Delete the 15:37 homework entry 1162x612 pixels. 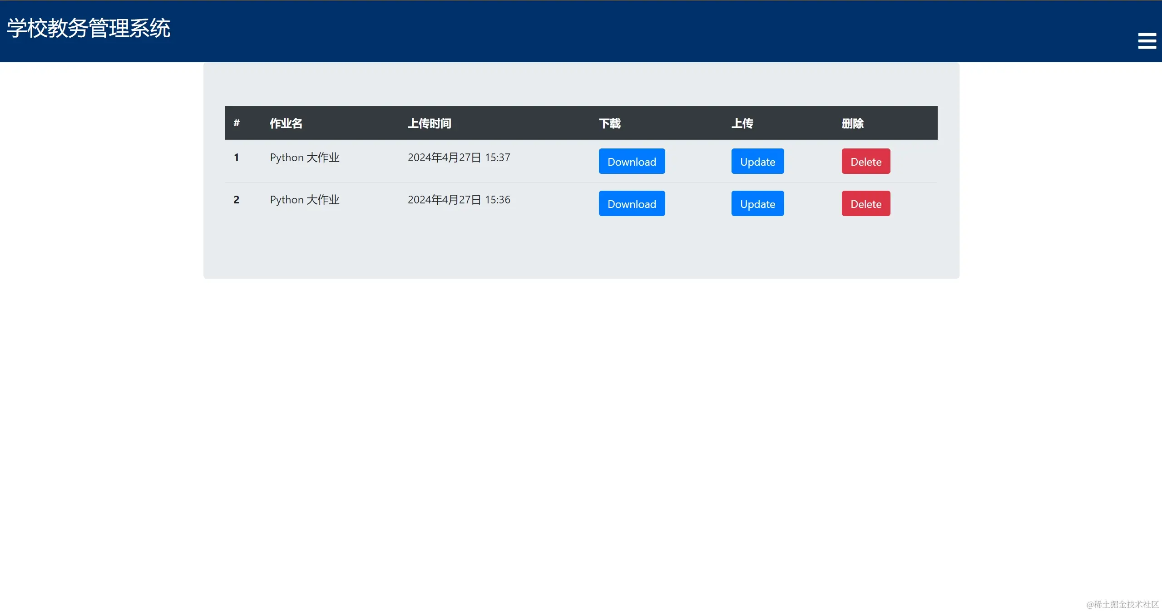tap(865, 161)
